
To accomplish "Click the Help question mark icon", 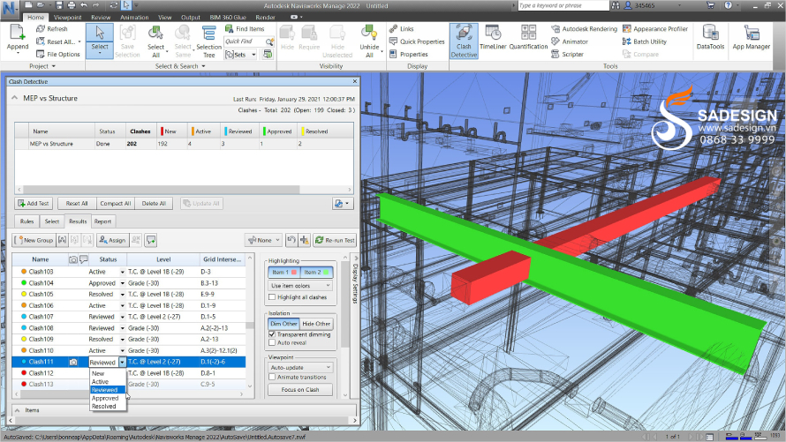I will pyautogui.click(x=728, y=5).
